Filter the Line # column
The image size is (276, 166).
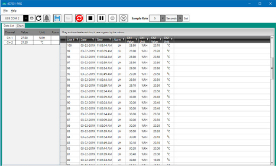pyautogui.click(x=77, y=39)
